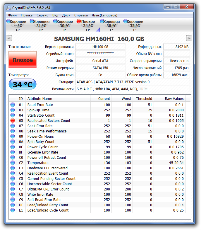Click the serial number field
201x230 pixels.
(100, 54)
